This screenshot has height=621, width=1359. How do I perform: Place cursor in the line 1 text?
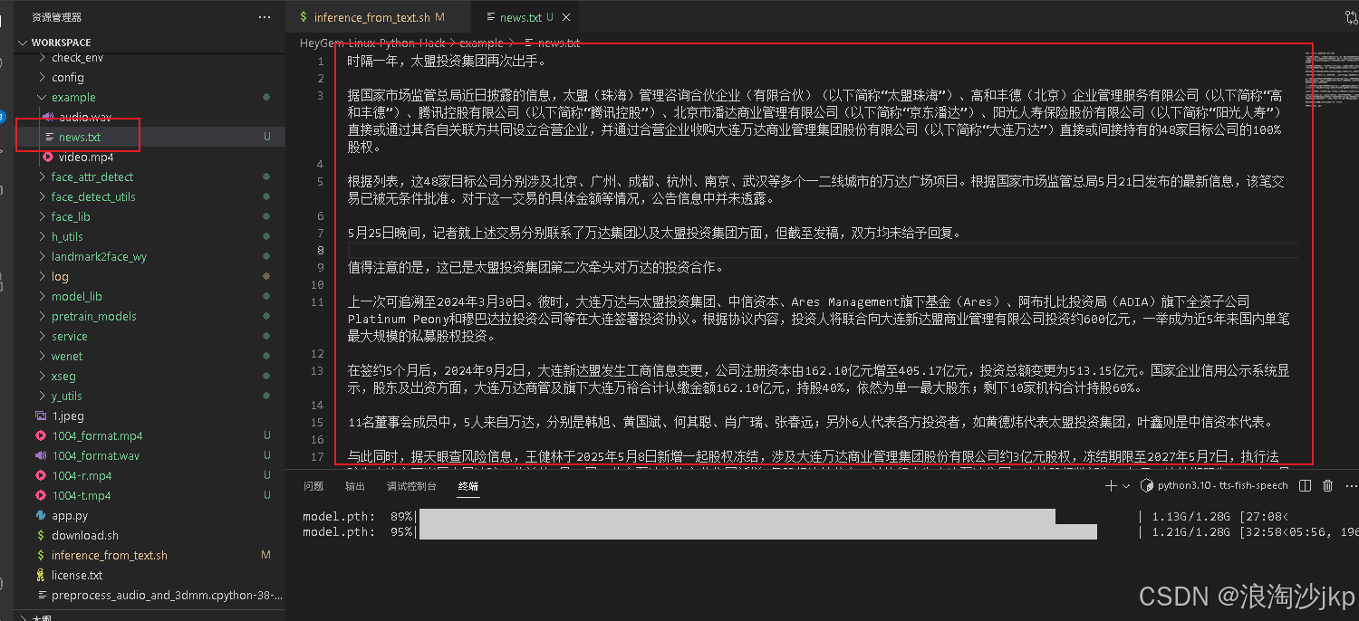pyautogui.click(x=447, y=61)
